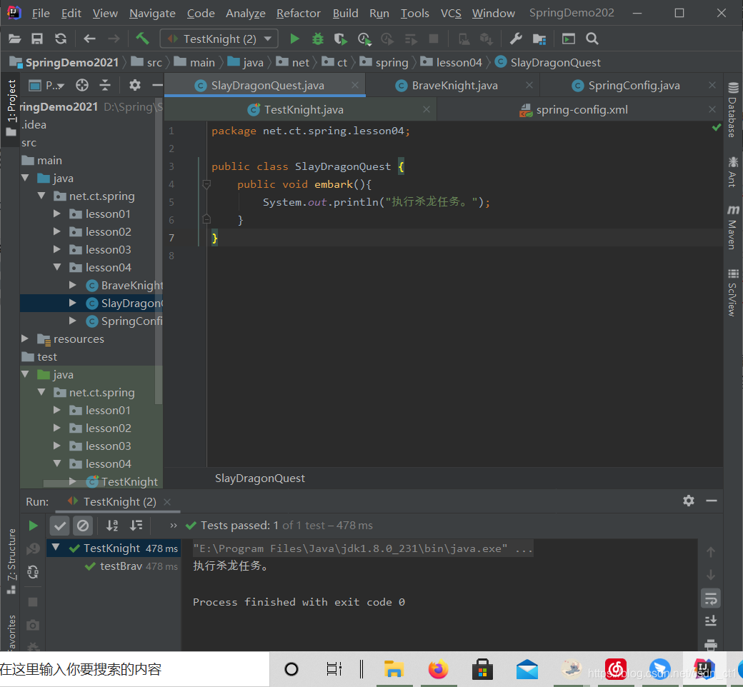The height and width of the screenshot is (687, 743).
Task: Switch to spring-config.xml tab
Action: pyautogui.click(x=582, y=110)
